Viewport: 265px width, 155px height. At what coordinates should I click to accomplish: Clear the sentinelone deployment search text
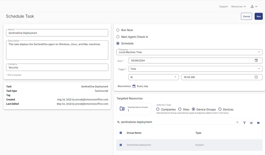click(237, 122)
